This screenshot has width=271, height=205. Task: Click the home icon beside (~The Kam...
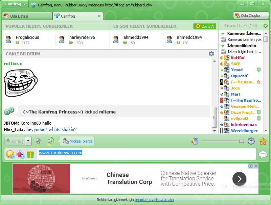pos(258,82)
